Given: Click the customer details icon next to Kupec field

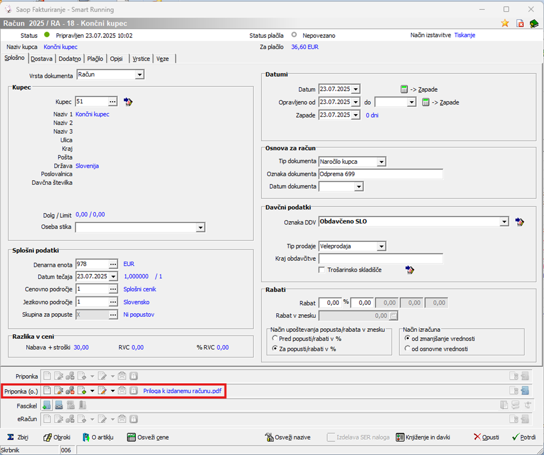Looking at the screenshot, I should [x=128, y=102].
